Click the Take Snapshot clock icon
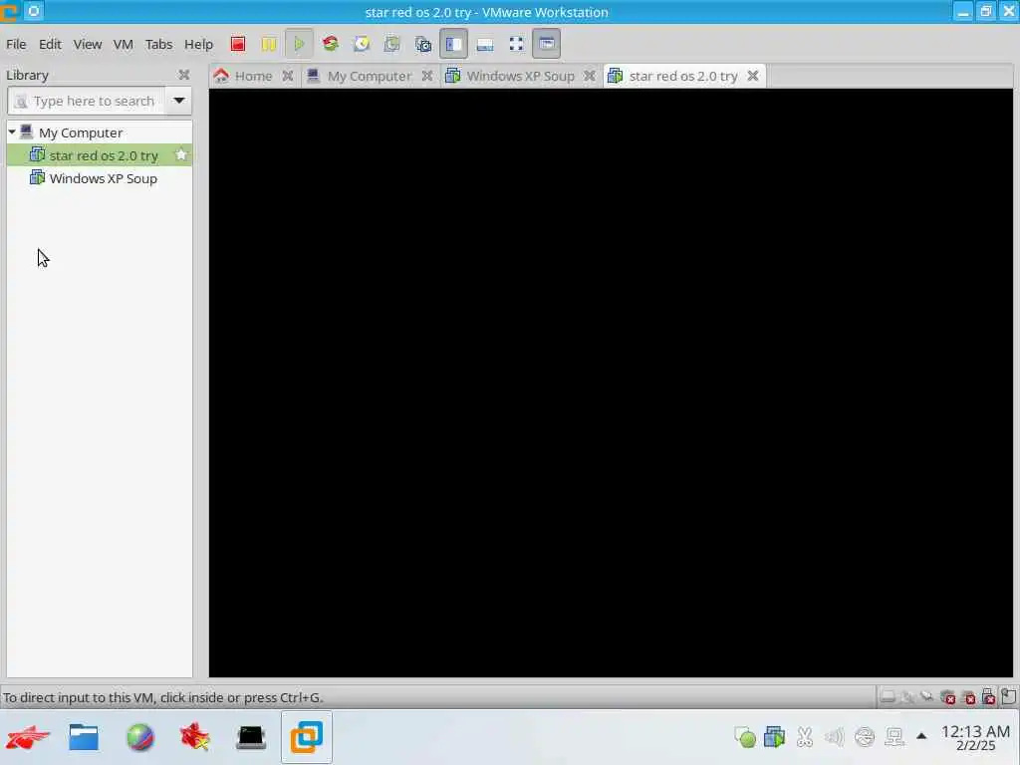This screenshot has width=1020, height=765. 361,44
